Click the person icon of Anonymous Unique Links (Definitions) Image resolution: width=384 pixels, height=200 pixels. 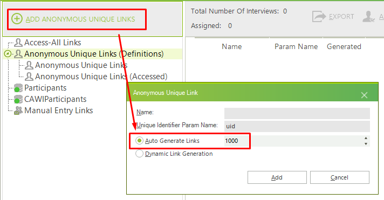(18, 54)
